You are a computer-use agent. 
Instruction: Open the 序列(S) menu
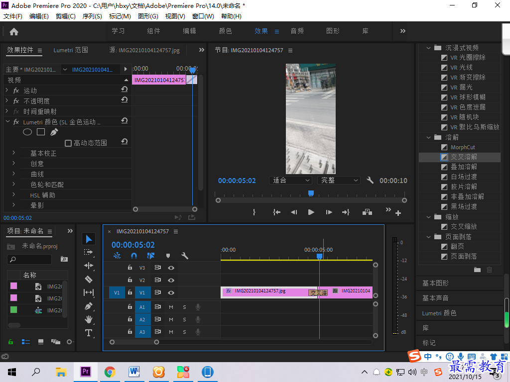coord(92,16)
